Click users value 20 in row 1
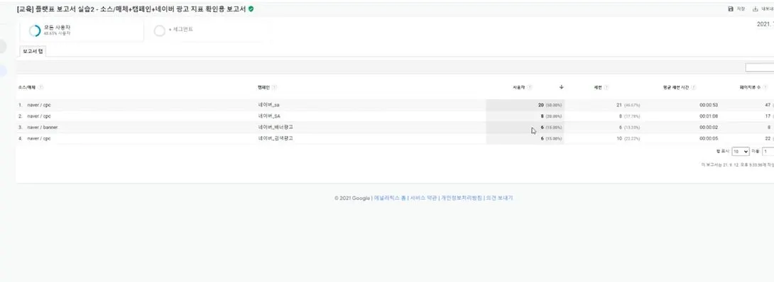Image resolution: width=774 pixels, height=282 pixels. pyautogui.click(x=540, y=105)
